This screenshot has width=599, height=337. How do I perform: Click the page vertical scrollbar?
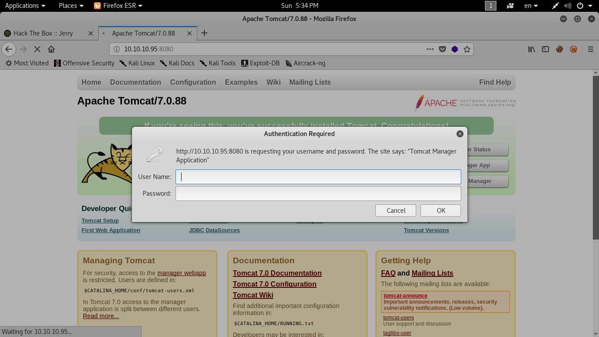pos(595,158)
